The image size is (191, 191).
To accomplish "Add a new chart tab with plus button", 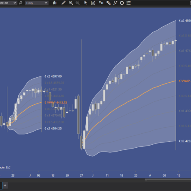I will tap(5, 185).
